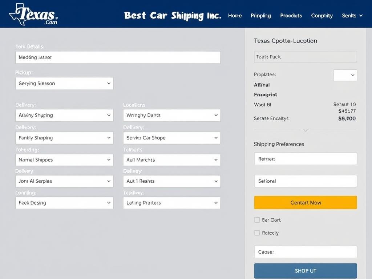Open the Proplatee dropdown in sidebar

point(345,75)
